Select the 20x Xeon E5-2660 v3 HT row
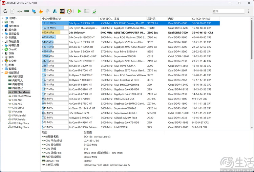The image size is (254, 172). tap(131, 56)
